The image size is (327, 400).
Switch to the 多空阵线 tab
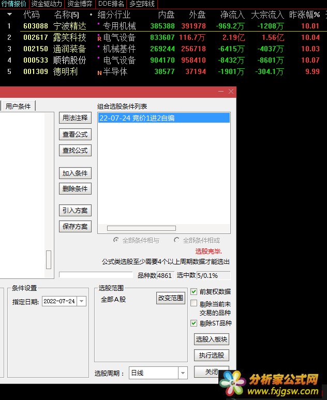tap(142, 4)
